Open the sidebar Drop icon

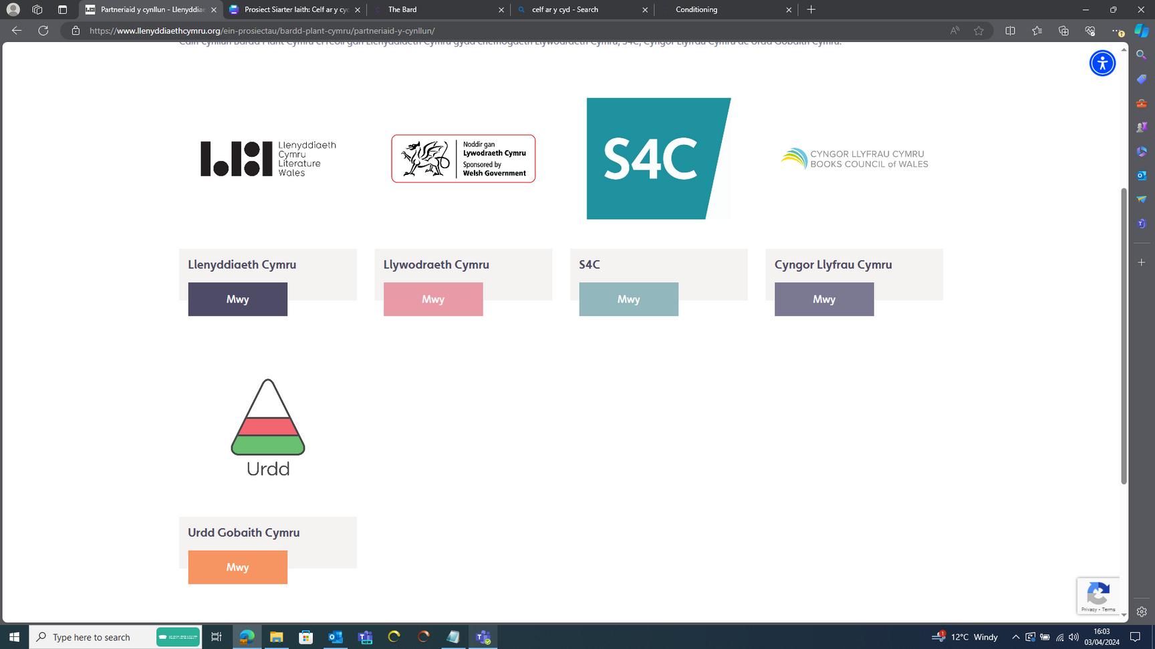pos(1142,199)
